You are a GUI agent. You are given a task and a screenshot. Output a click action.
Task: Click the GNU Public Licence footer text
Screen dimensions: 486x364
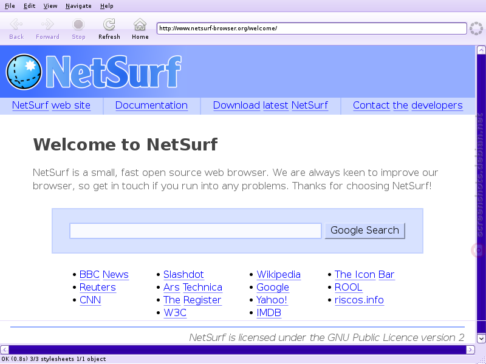(327, 337)
